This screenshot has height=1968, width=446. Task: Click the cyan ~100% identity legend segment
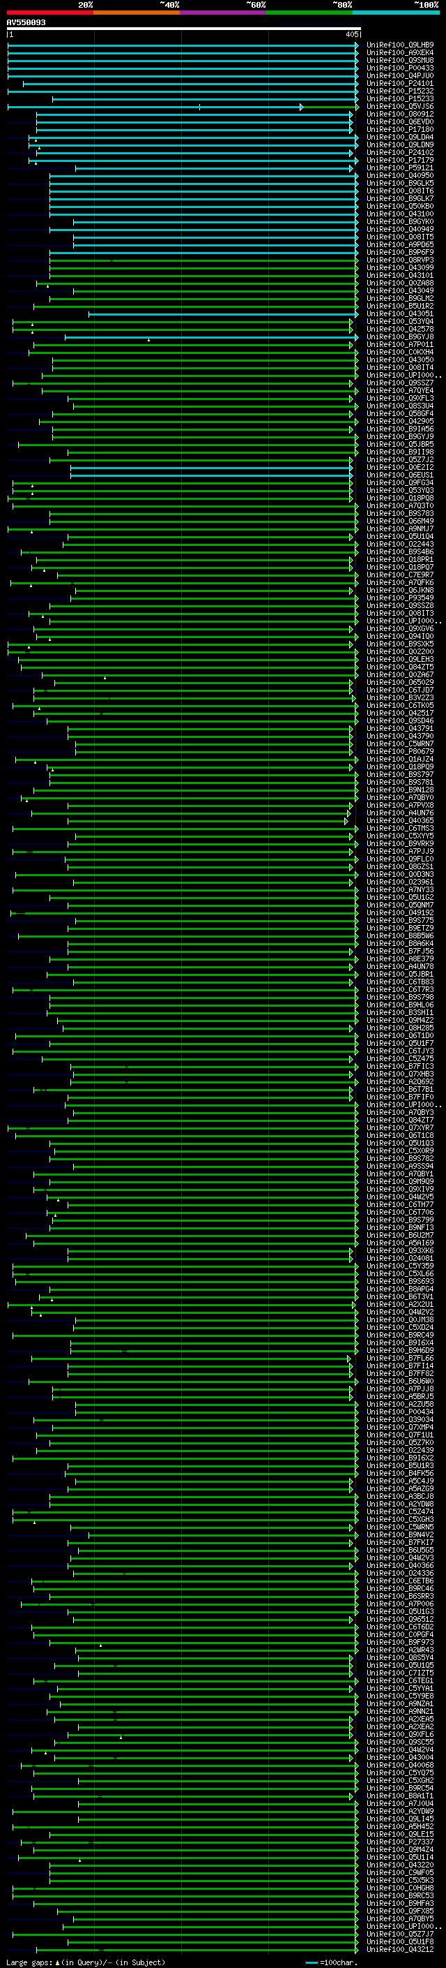396,13
